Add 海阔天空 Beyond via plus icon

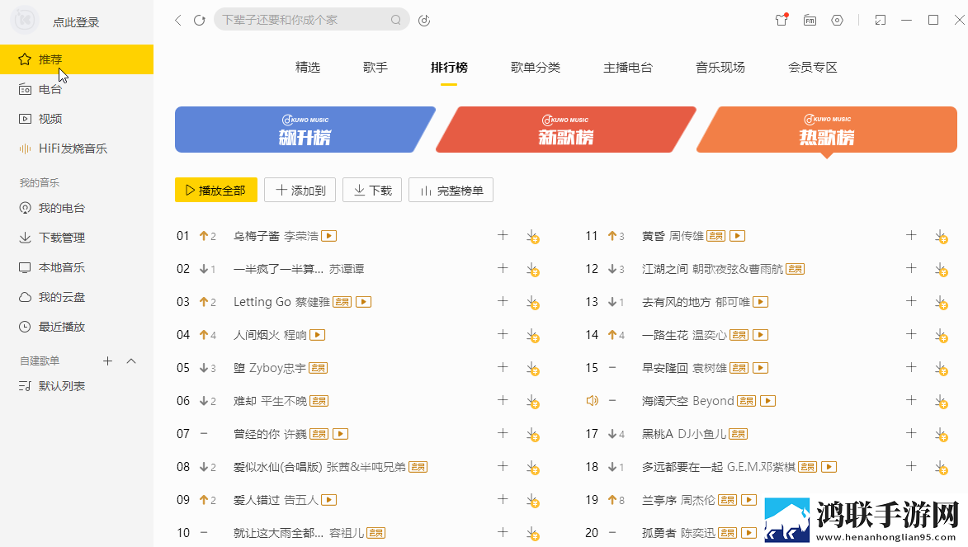tap(911, 400)
